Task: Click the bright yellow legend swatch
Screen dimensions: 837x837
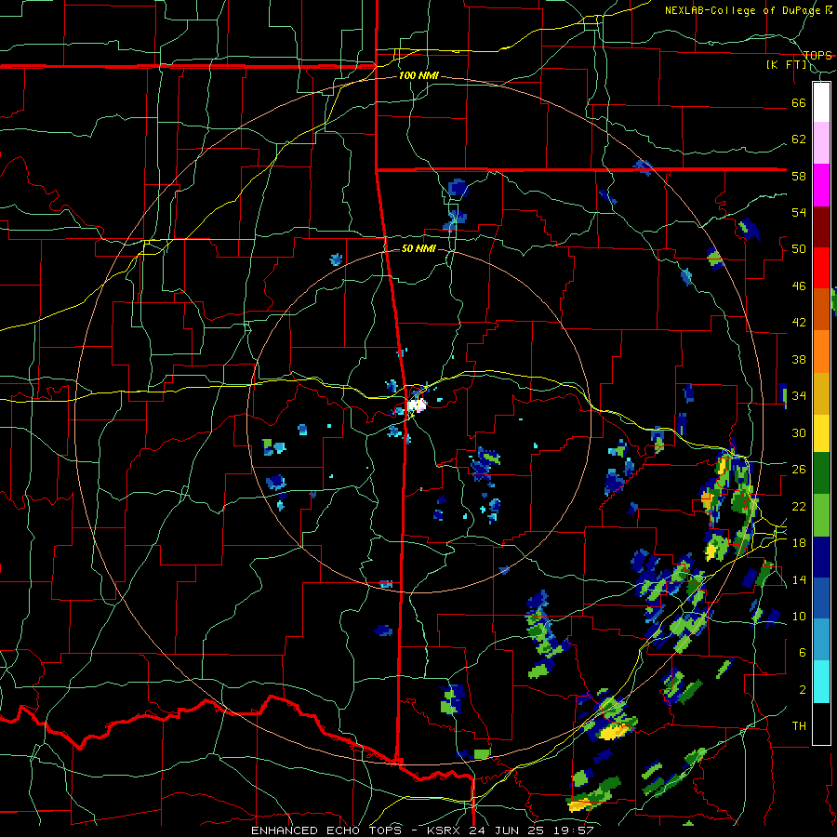Action: point(821,433)
